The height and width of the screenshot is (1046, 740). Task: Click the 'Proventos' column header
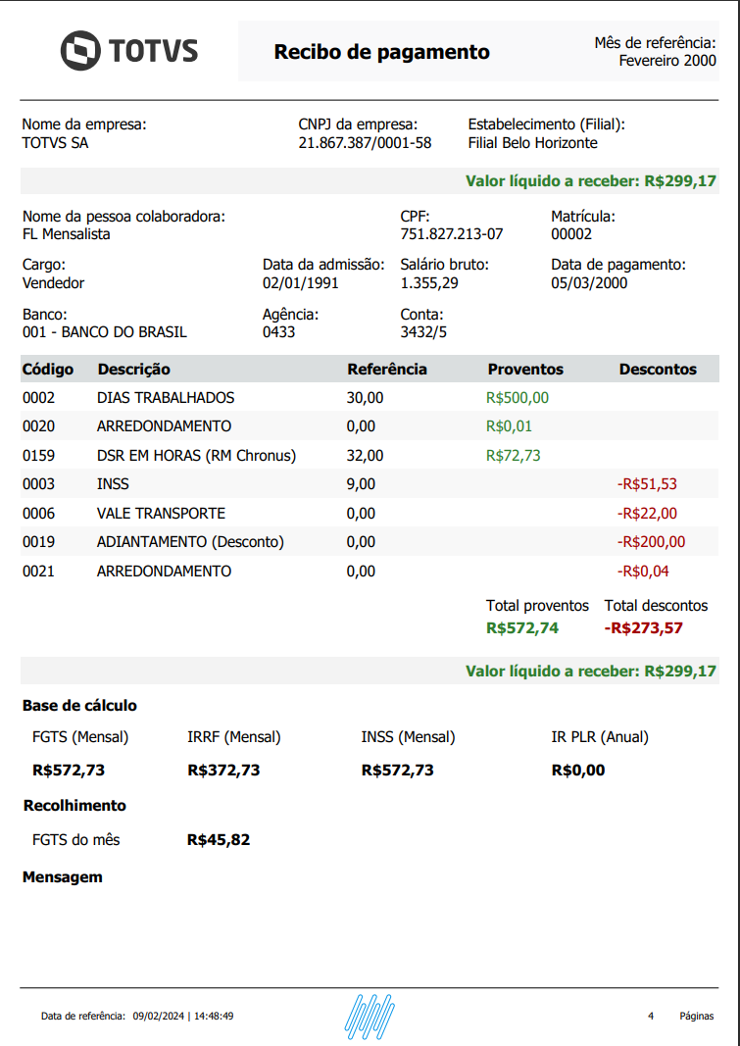tap(525, 369)
